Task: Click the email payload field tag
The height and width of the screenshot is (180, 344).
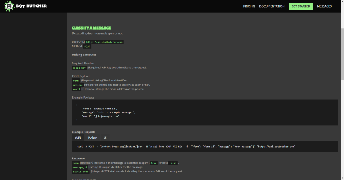Action: coord(77,89)
